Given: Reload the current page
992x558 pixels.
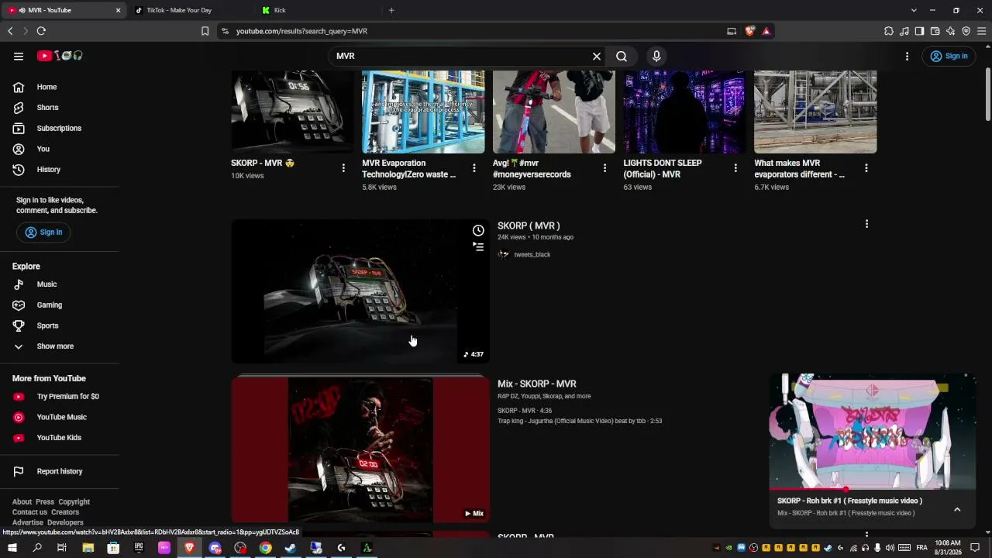Looking at the screenshot, I should (41, 31).
